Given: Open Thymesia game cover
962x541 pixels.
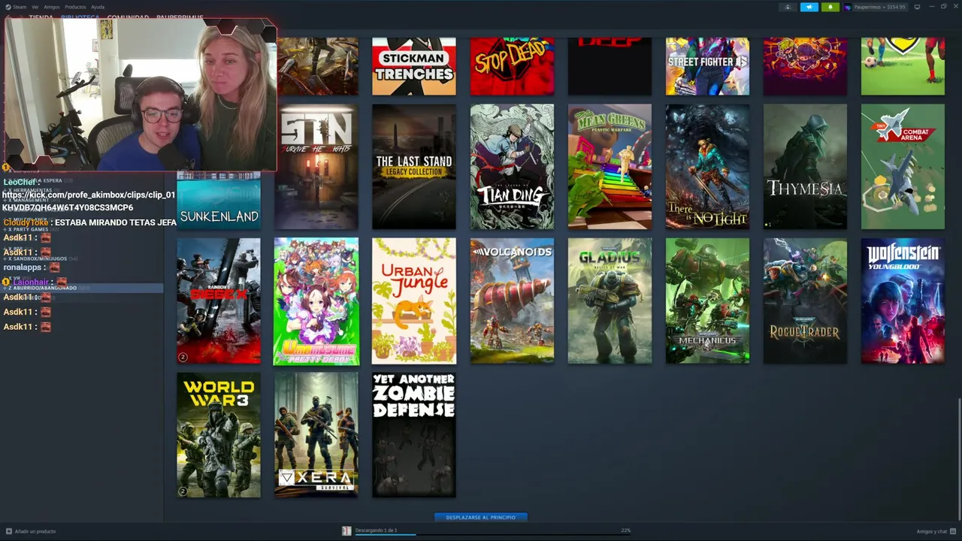Looking at the screenshot, I should pos(805,167).
